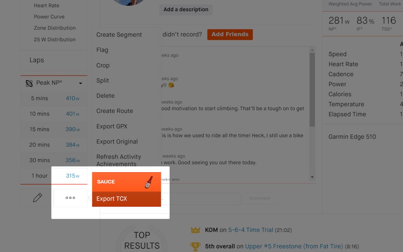Choose Create Route menu item
This screenshot has width=403, height=252.
[115, 111]
